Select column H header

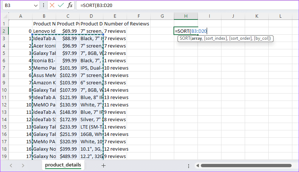(186, 16)
